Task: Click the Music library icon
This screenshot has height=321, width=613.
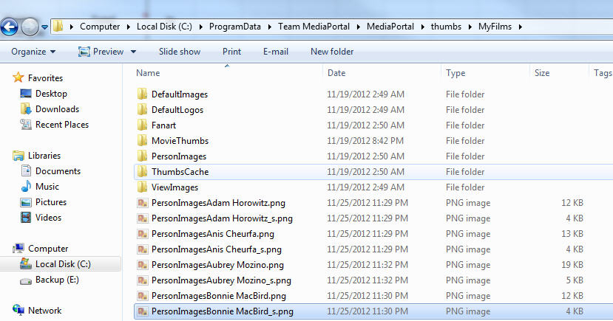Action: click(26, 187)
